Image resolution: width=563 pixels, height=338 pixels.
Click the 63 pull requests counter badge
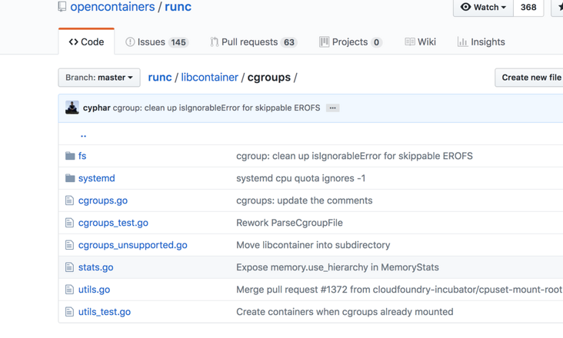point(289,42)
